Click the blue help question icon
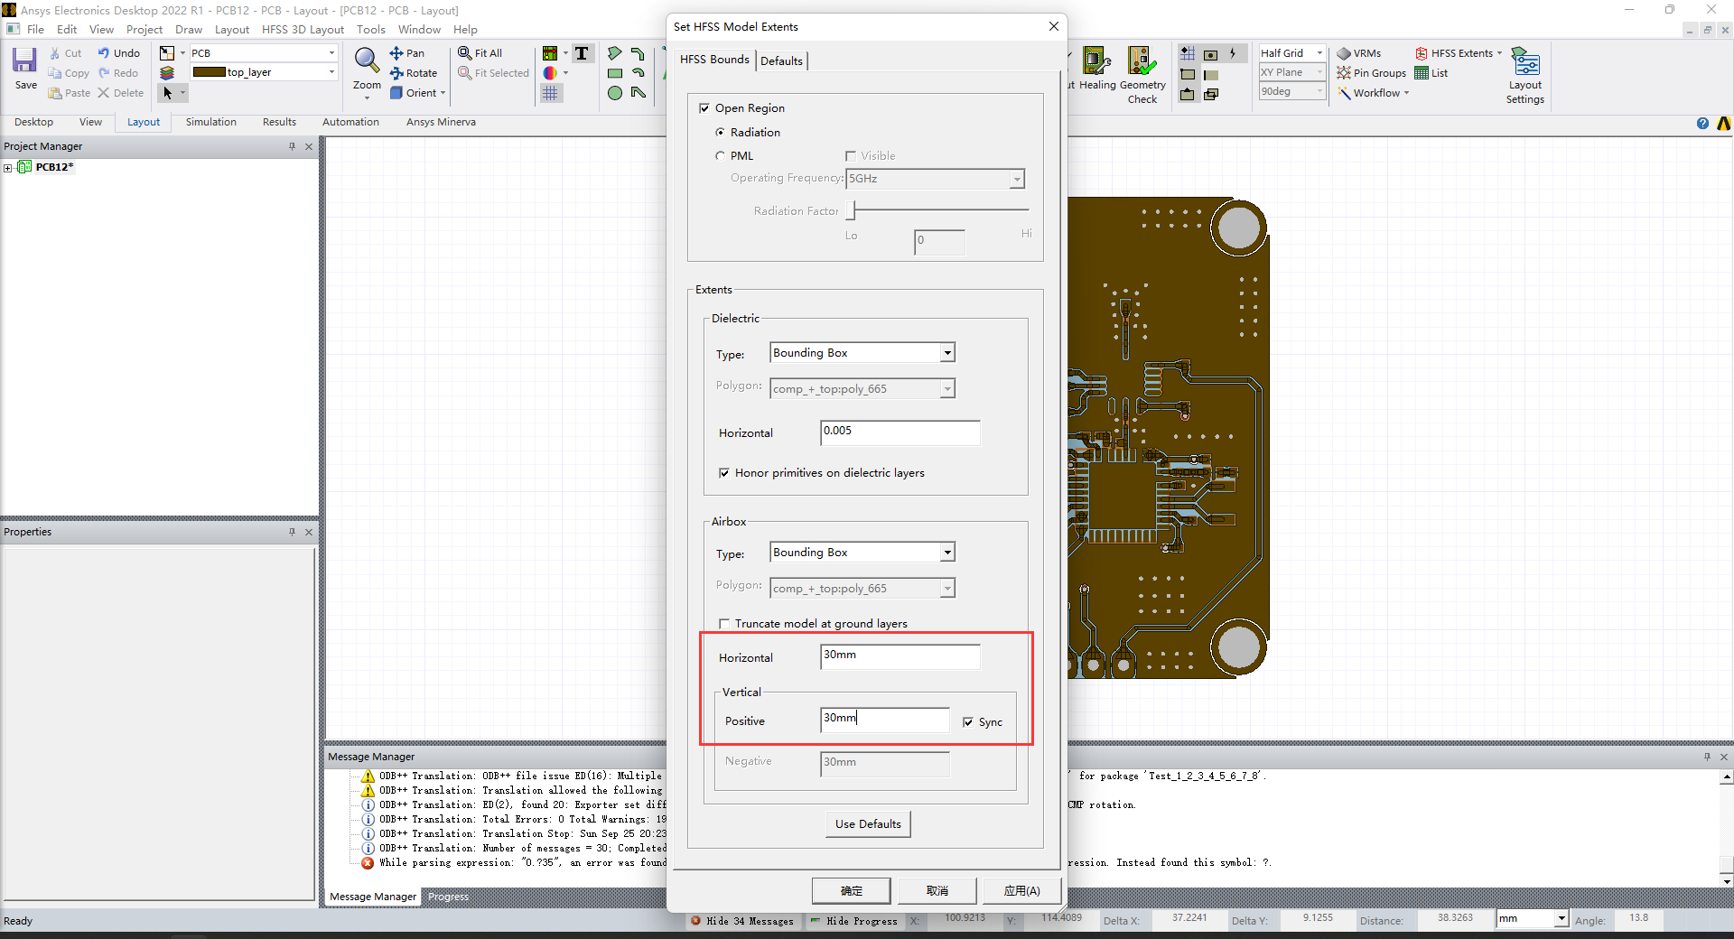The image size is (1734, 939). pos(1702,124)
